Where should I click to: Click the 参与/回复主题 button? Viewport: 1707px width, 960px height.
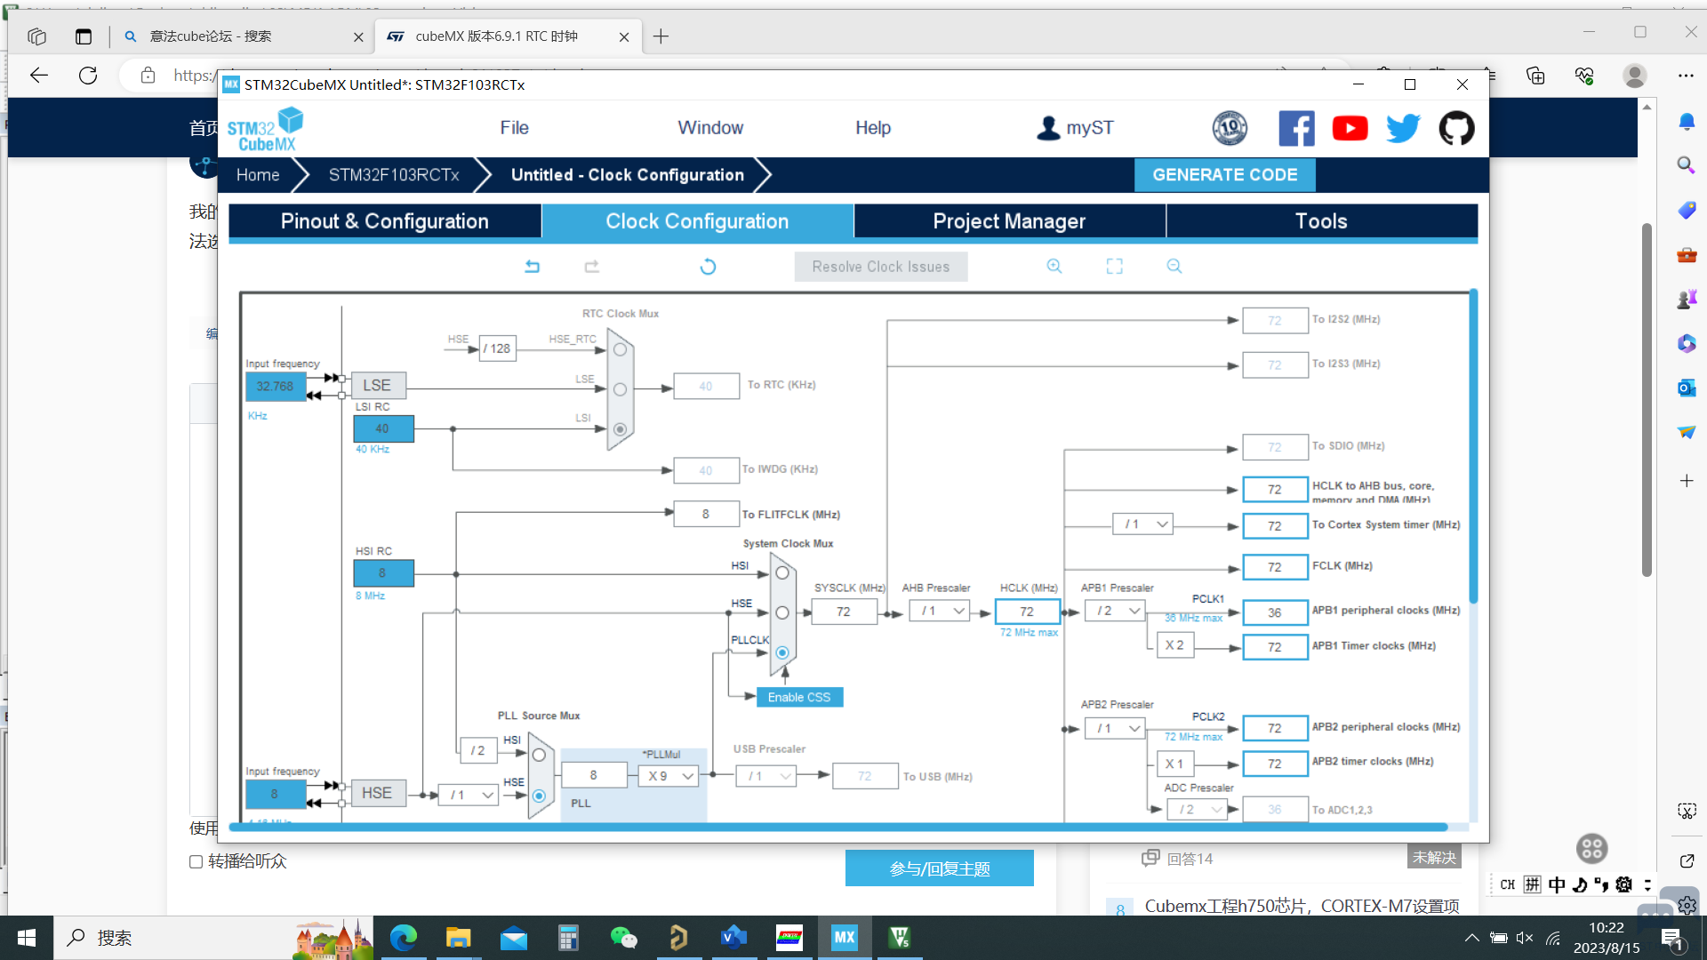(940, 868)
